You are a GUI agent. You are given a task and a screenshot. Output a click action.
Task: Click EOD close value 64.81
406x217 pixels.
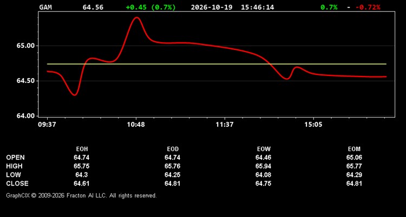pyautogui.click(x=173, y=183)
